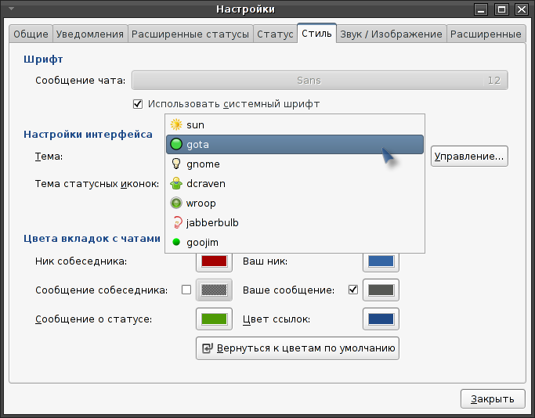535x418 pixels.
Task: Close settings with "Закрыть" button
Action: [x=493, y=399]
